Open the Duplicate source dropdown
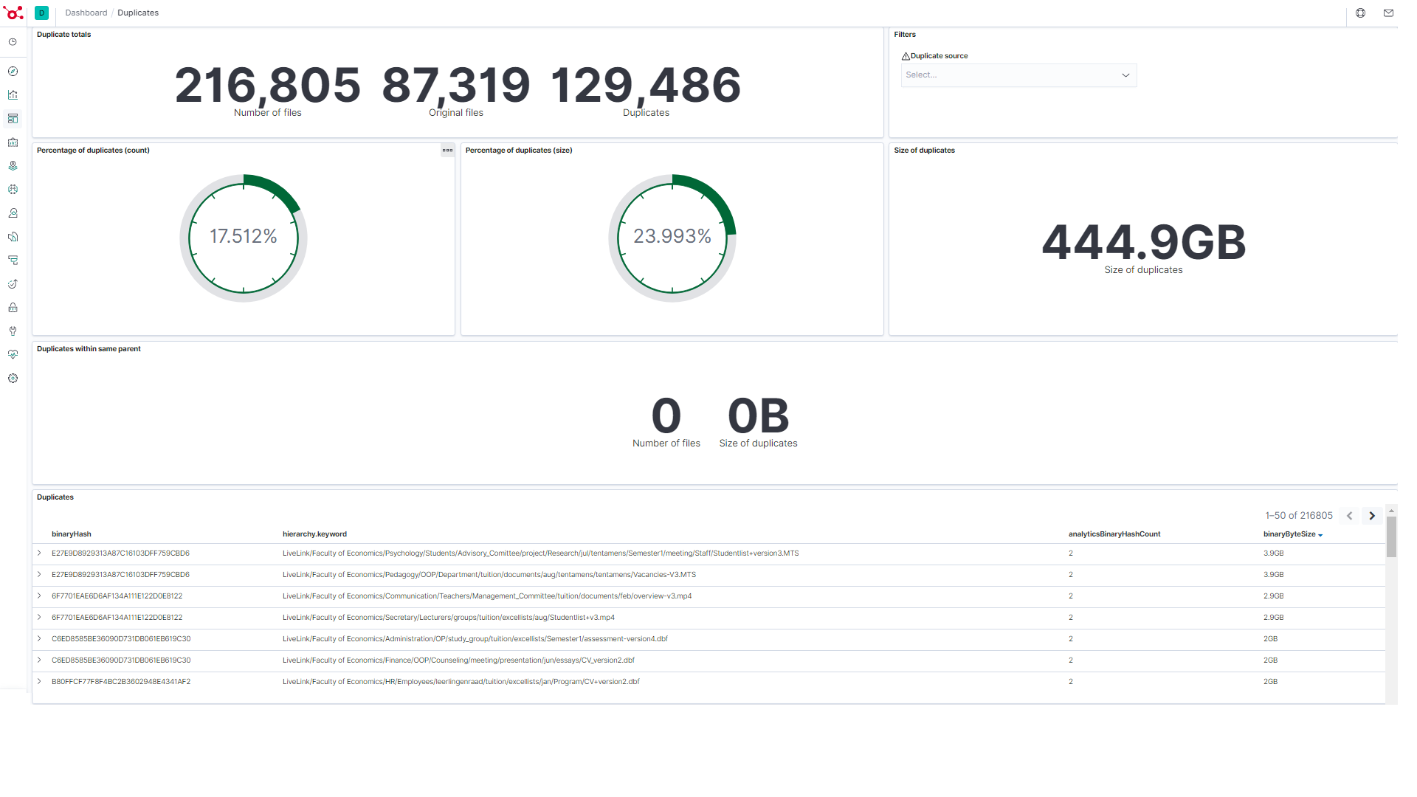Screen dimensions: 1417x797 (1018, 75)
